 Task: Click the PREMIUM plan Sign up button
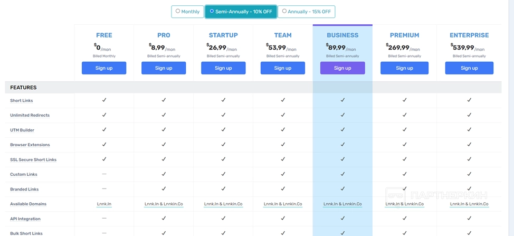404,68
